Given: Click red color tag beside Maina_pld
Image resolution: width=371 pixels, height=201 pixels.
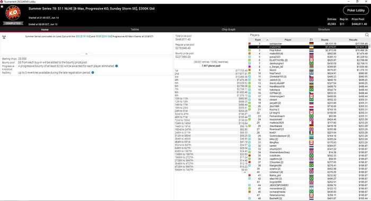Looking at the screenshot, I should click(x=250, y=176).
